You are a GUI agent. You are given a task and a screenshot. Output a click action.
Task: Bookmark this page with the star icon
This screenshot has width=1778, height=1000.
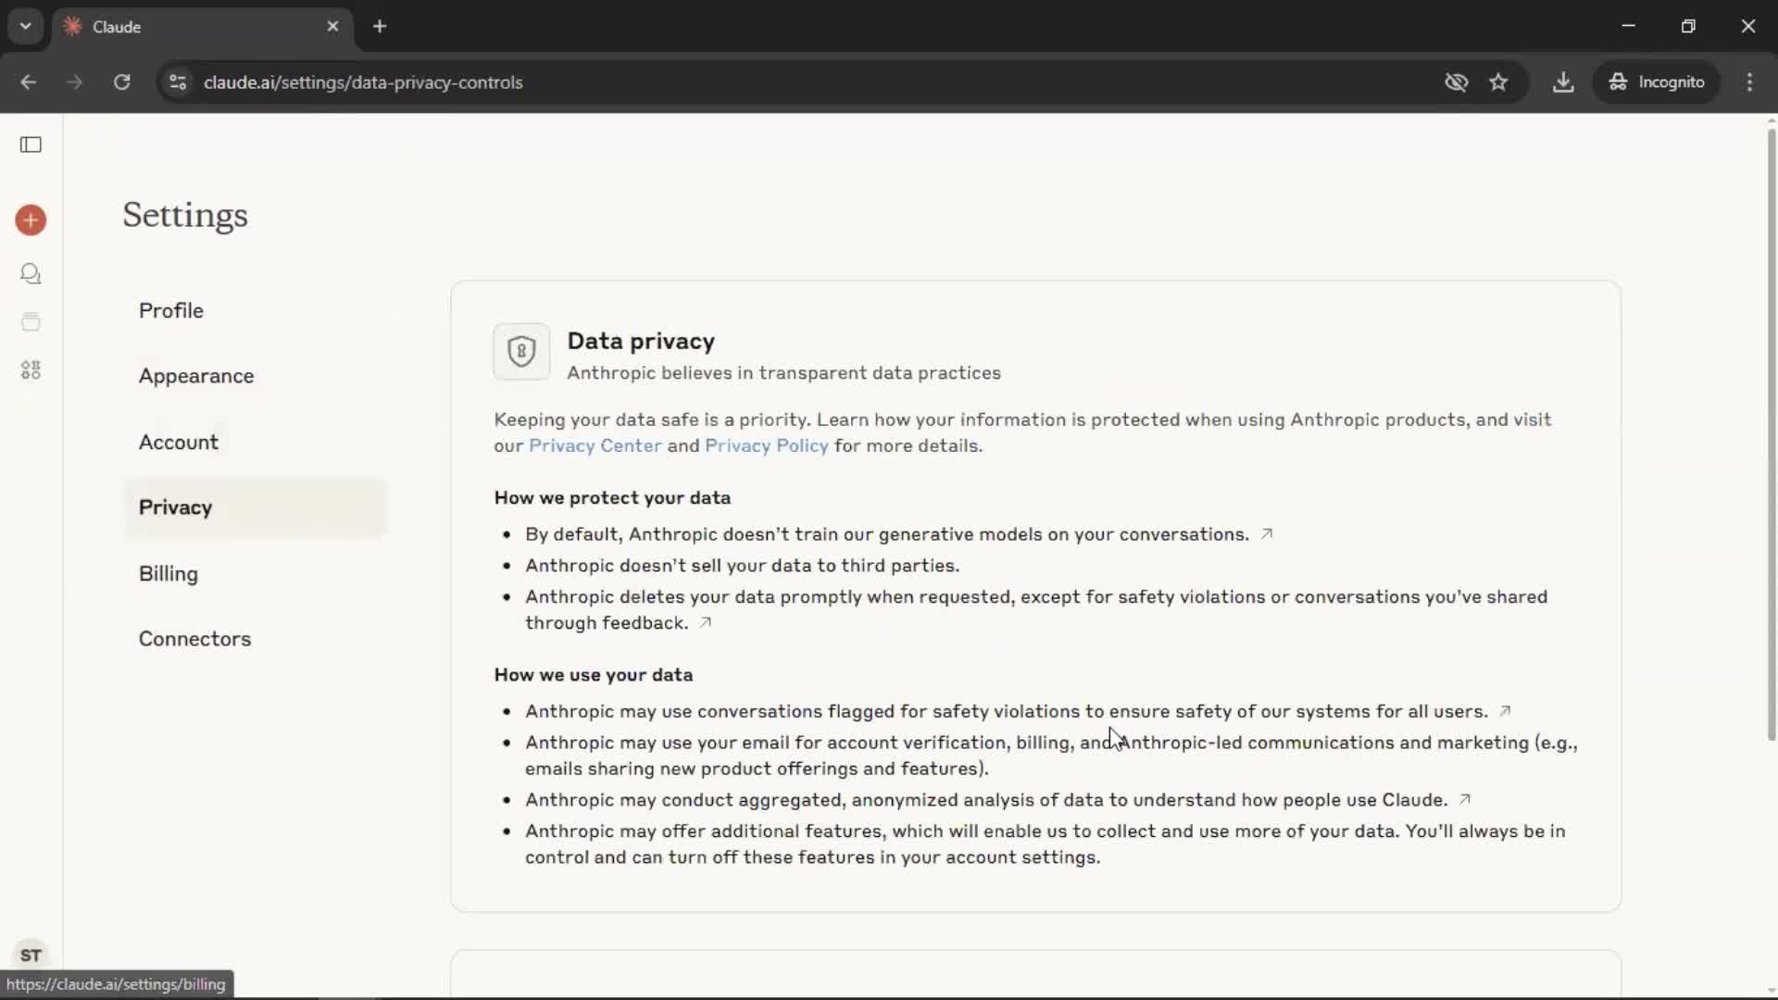click(1499, 82)
